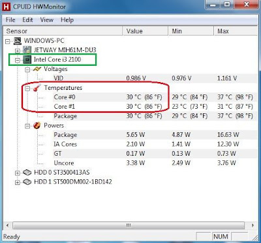261x243 pixels.
Task: Click the horizontal scrollbar thumb
Action: [129, 225]
